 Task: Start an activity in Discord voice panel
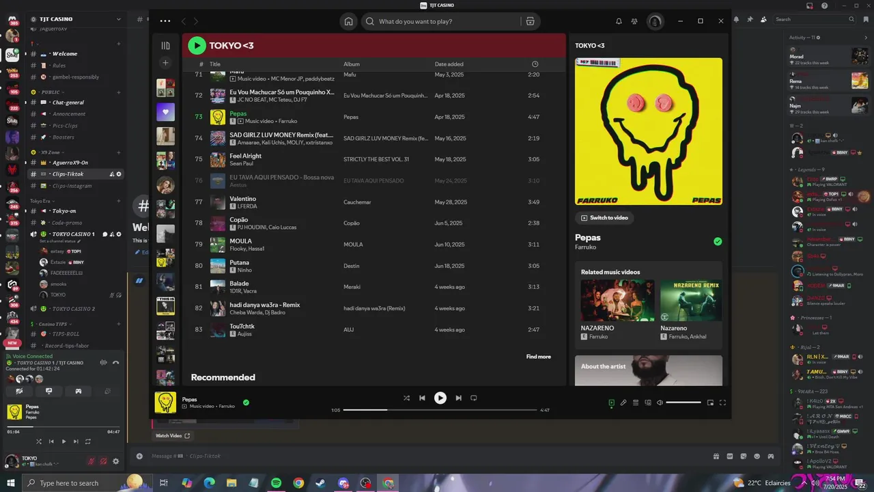79,392
